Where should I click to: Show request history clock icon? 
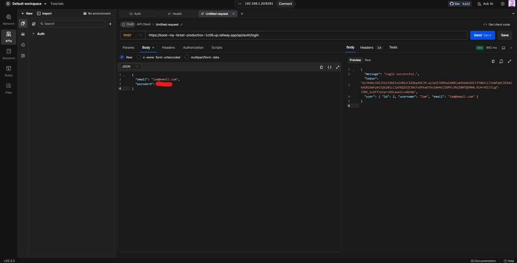(x=23, y=45)
